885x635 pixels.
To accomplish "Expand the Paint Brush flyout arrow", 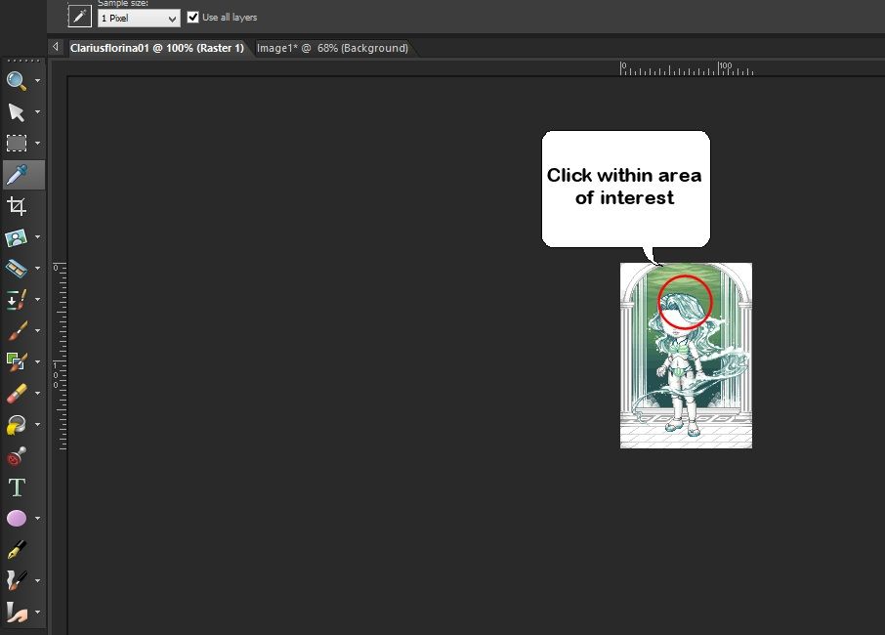I will tap(37, 331).
